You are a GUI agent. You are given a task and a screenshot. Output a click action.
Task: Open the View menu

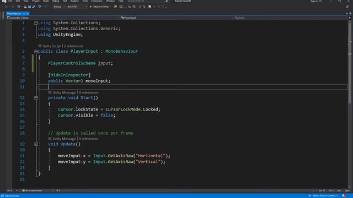coord(26,1)
